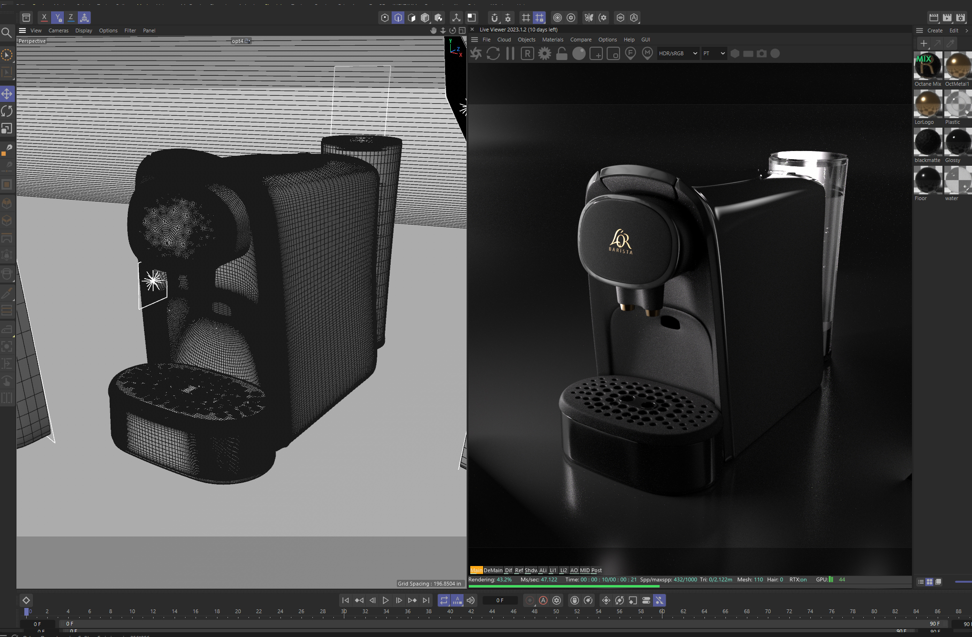
Task: Switch material manager to list view
Action: click(x=921, y=582)
